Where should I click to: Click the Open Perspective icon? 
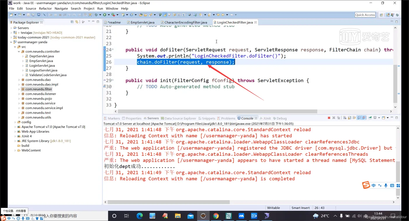click(x=381, y=15)
